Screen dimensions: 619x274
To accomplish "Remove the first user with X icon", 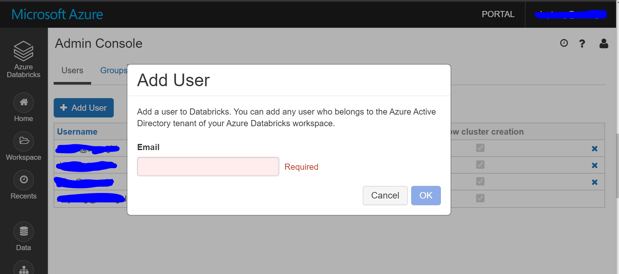I will click(594, 148).
